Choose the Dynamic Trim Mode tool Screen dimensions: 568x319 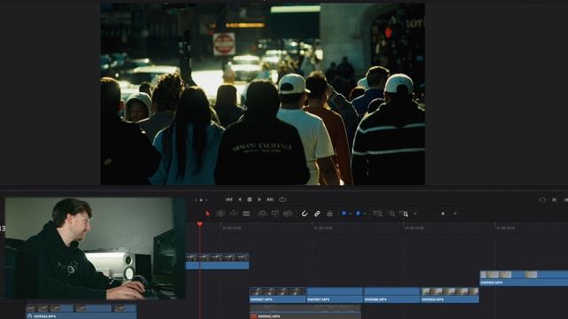click(x=233, y=214)
